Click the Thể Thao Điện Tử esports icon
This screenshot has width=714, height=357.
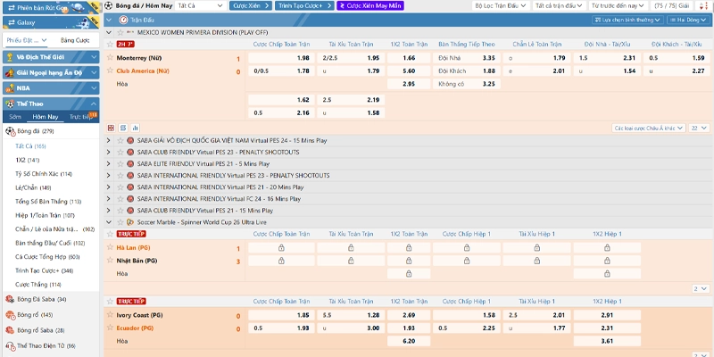tap(10, 345)
